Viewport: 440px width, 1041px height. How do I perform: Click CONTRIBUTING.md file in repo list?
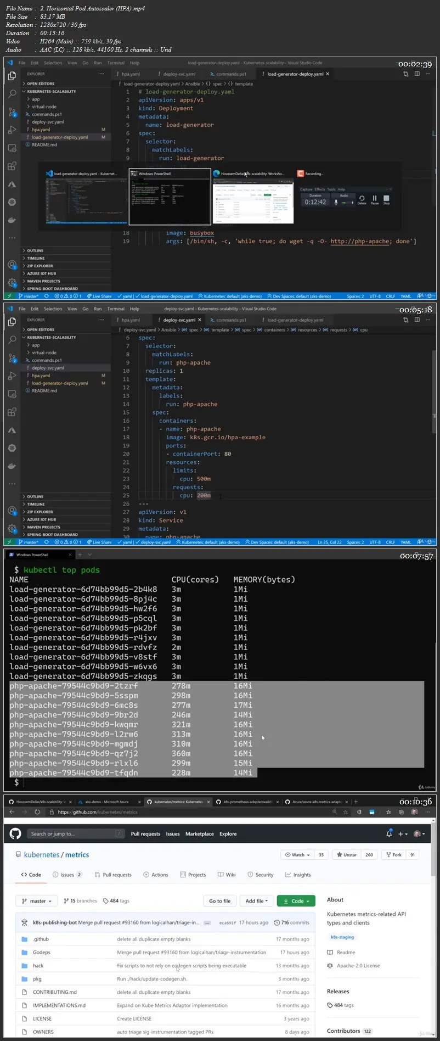55,992
